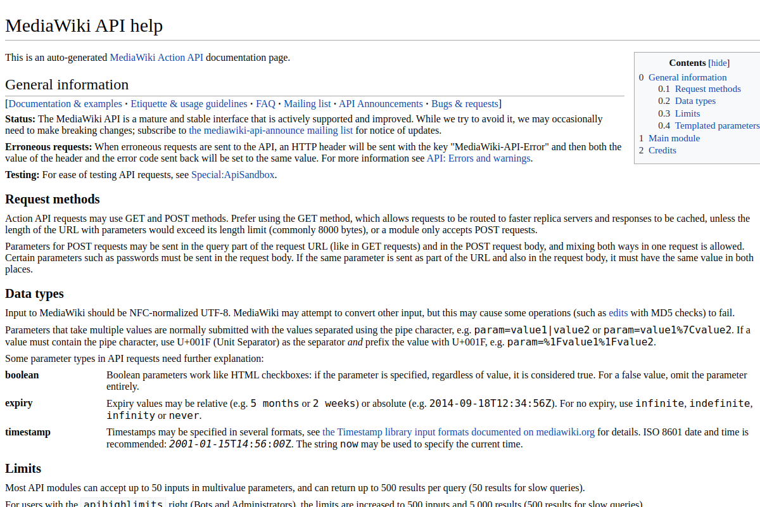Screen dimensions: 760x507
Task: Click the boolean parameter type term
Action: coord(22,375)
